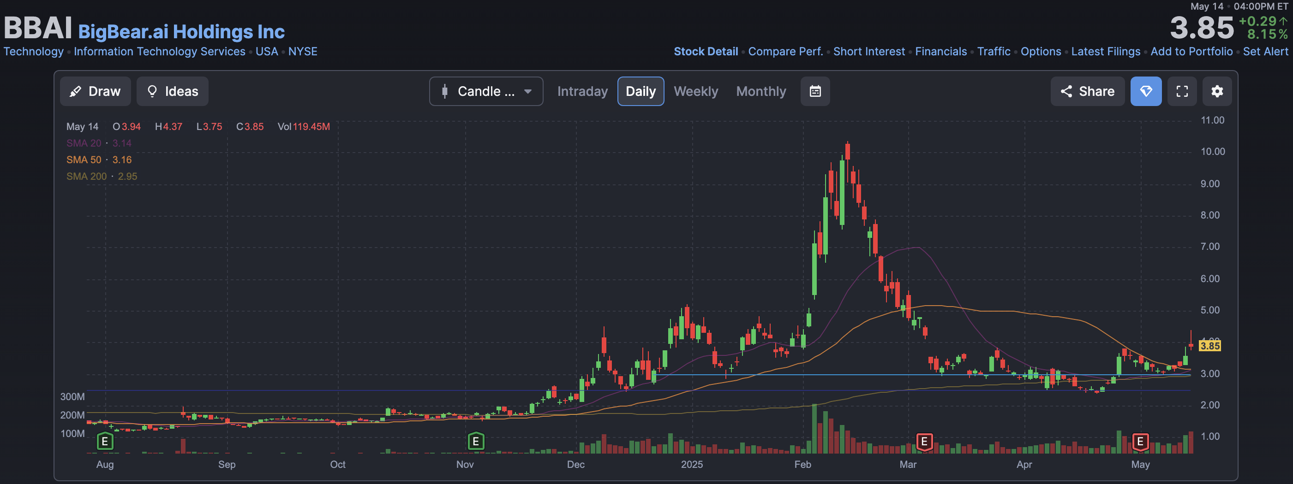The height and width of the screenshot is (484, 1293).
Task: Click the 3.85 last price quote
Action: click(x=1202, y=28)
